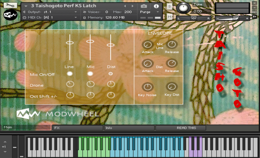Go to next instrument preset arrow
This screenshot has width=260, height=158.
133,6
